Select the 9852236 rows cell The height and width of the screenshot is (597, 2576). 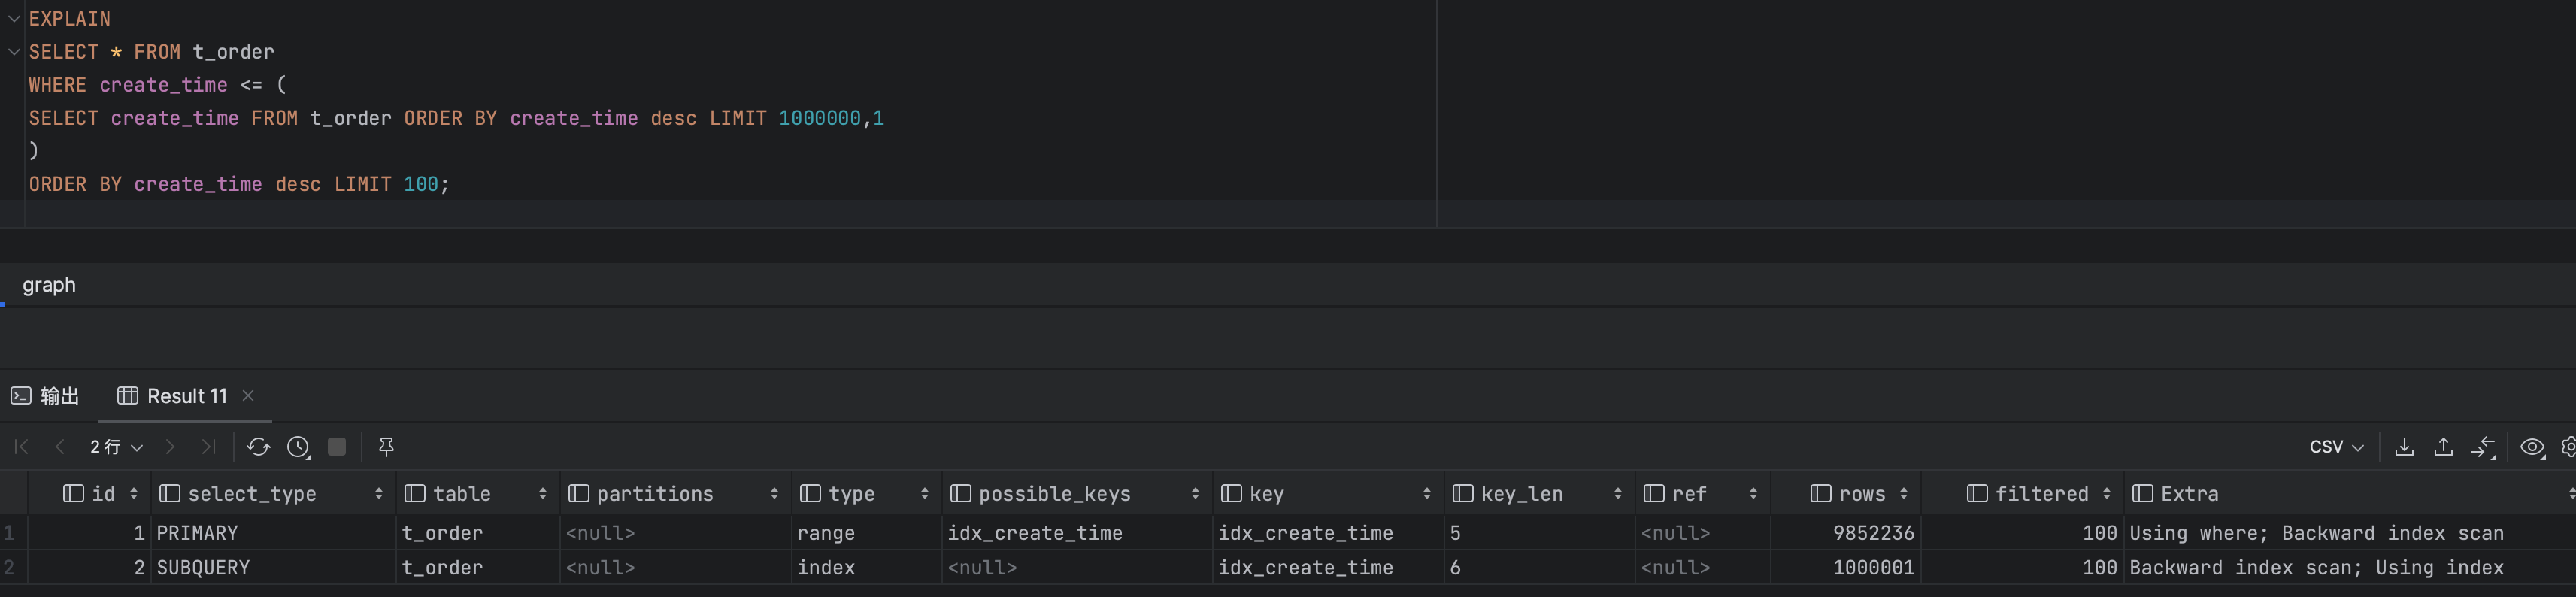click(1873, 533)
